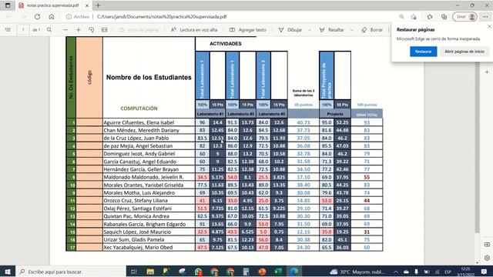
Task: Expand the Dibujar options dropdown
Action: [310, 30]
